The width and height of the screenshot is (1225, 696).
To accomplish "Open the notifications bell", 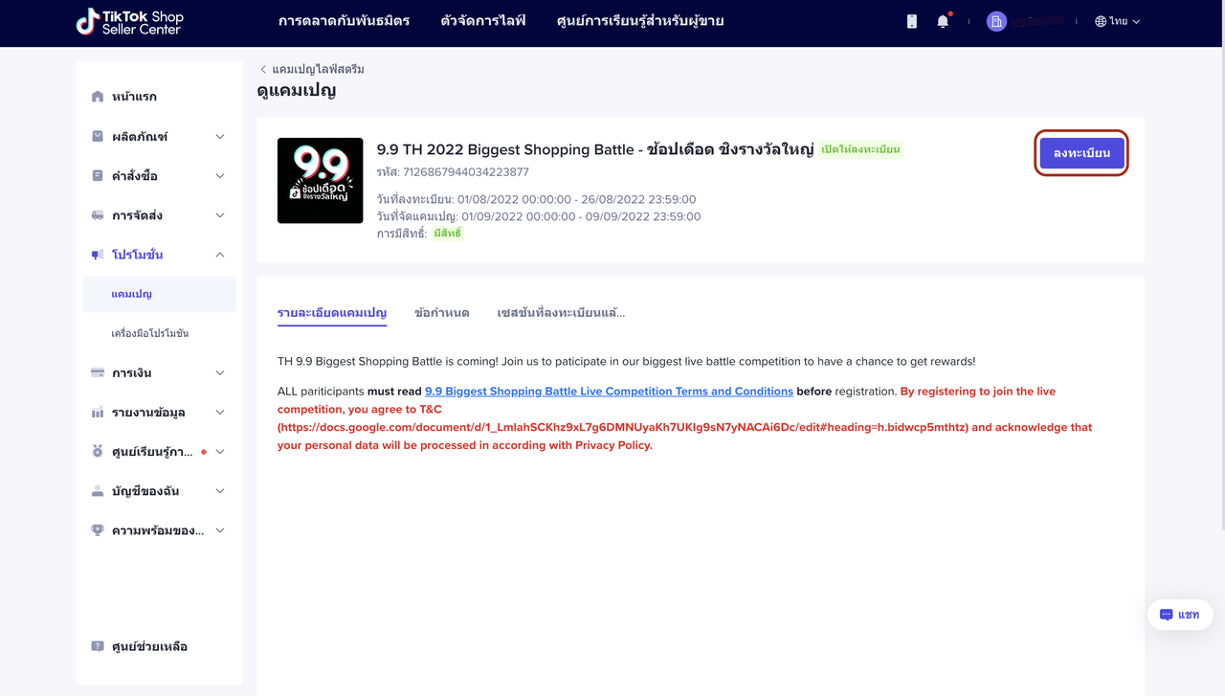I will (x=943, y=21).
